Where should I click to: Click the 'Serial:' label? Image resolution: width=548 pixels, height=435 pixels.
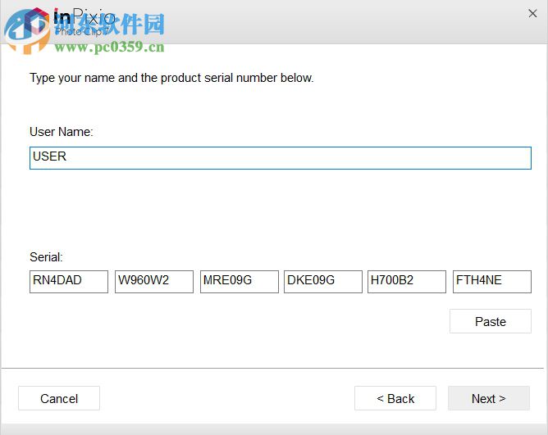pyautogui.click(x=47, y=257)
